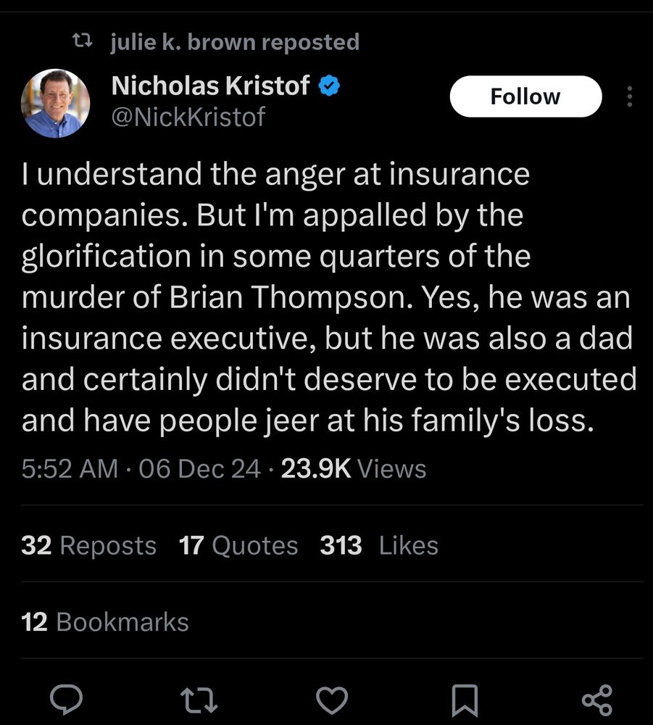Click julie k. brown reposted label

tap(233, 41)
